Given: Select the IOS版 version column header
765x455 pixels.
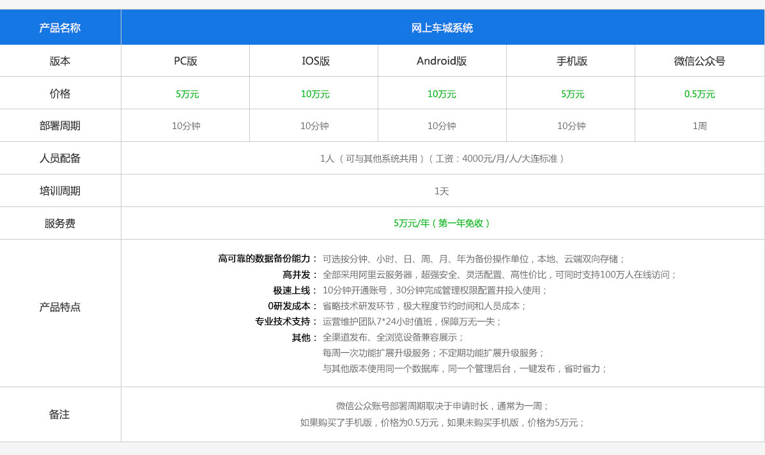Looking at the screenshot, I should [316, 61].
